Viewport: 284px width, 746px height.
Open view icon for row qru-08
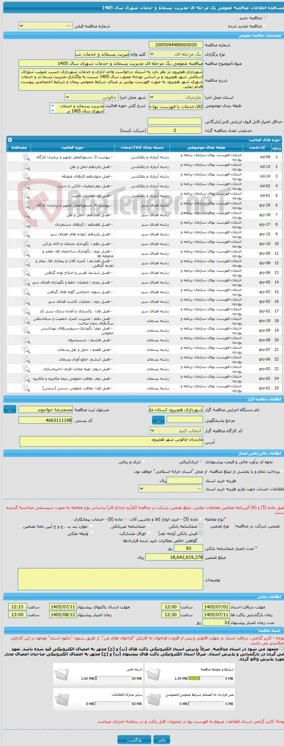click(x=26, y=340)
